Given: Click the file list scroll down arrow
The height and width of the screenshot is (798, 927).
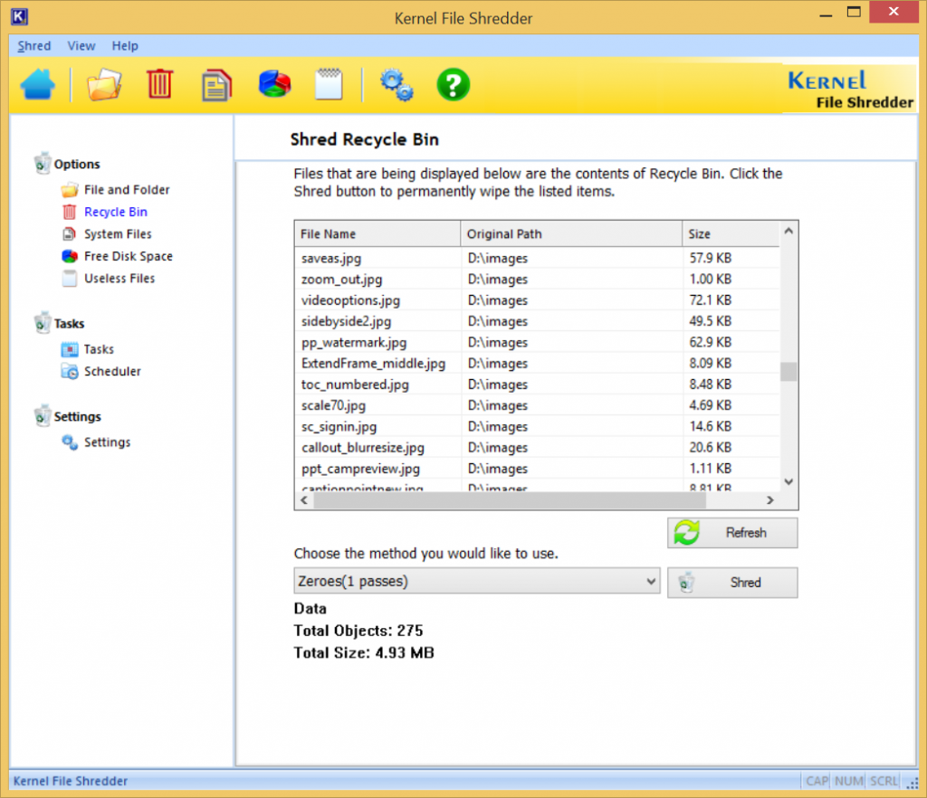Looking at the screenshot, I should pyautogui.click(x=788, y=482).
